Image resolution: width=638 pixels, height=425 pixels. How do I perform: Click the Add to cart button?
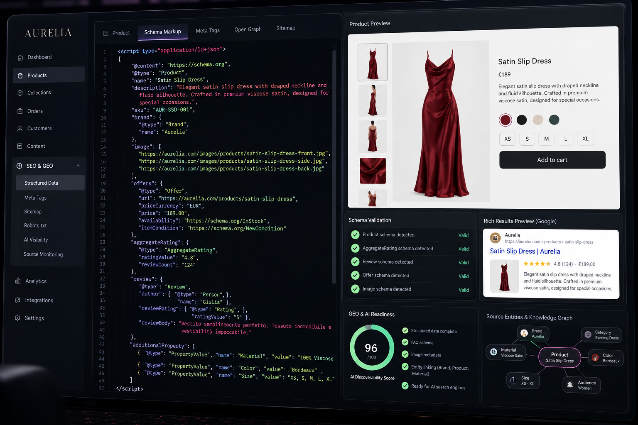[552, 160]
